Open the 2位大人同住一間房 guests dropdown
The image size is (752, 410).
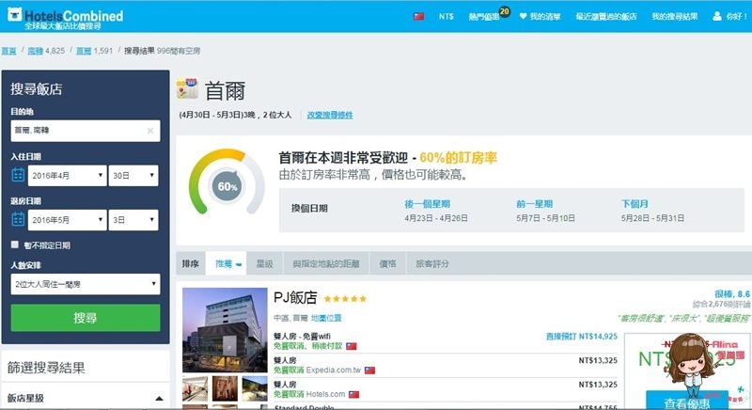pos(86,284)
